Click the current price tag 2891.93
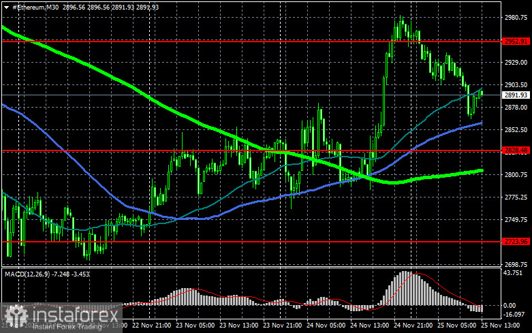This screenshot has width=532, height=333. [x=516, y=95]
